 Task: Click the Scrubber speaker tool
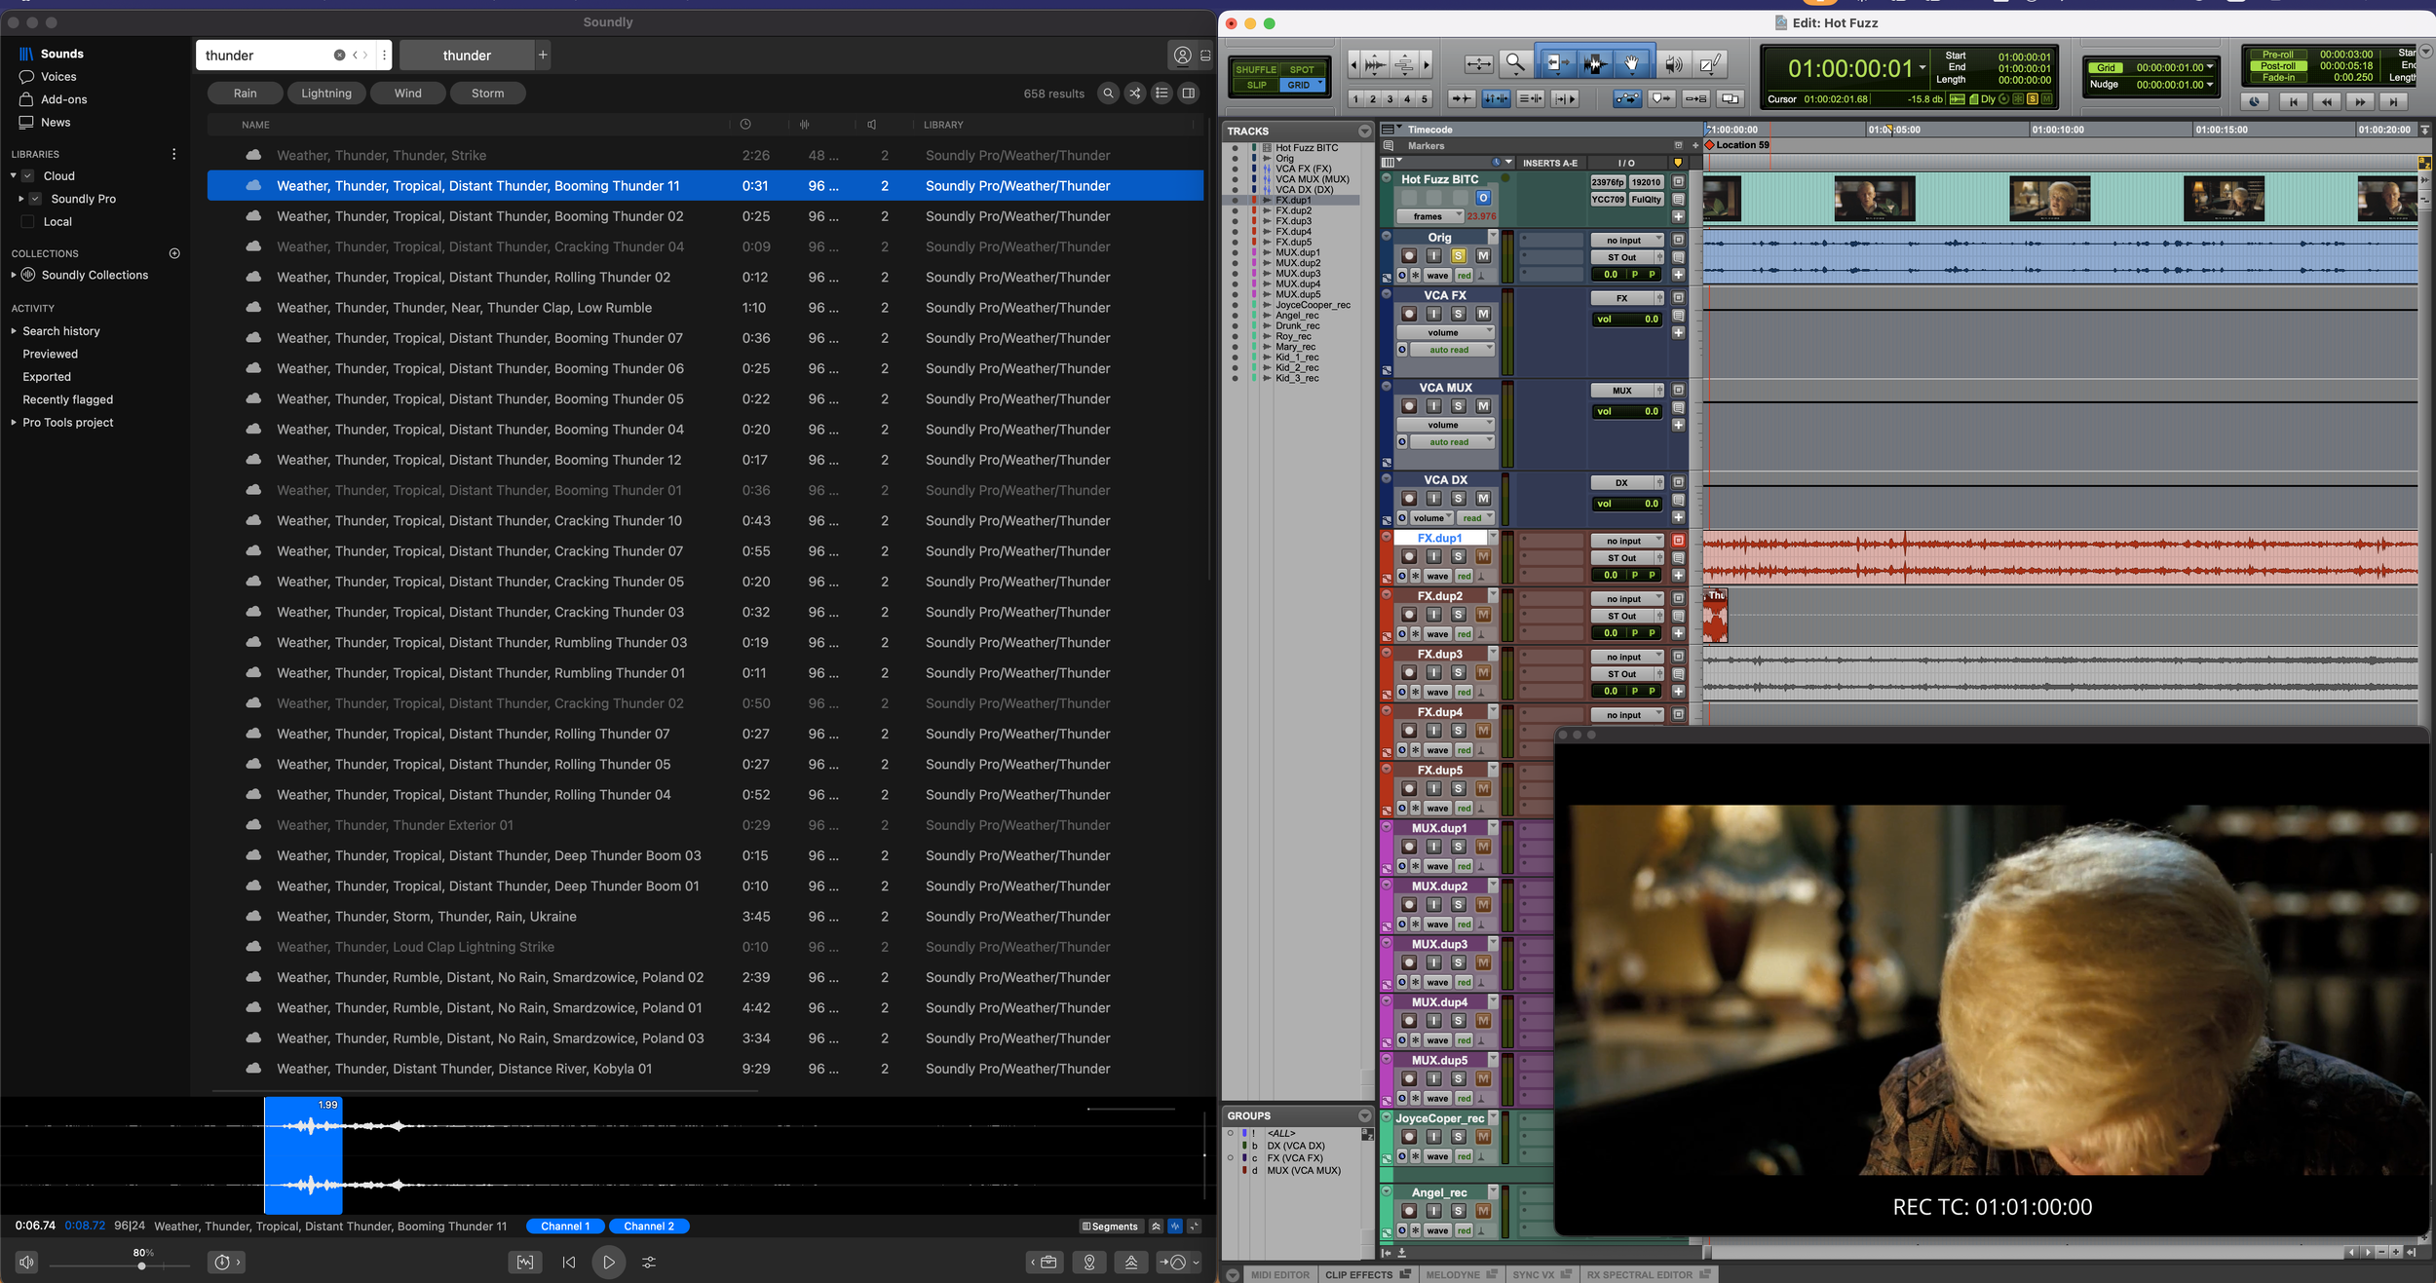1673,64
